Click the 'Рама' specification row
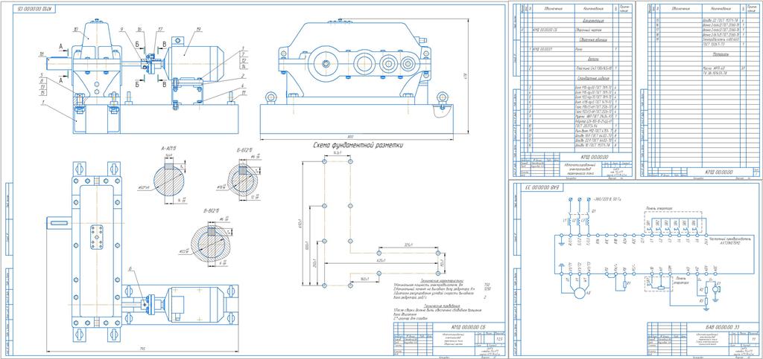763x359 pixels. point(577,49)
